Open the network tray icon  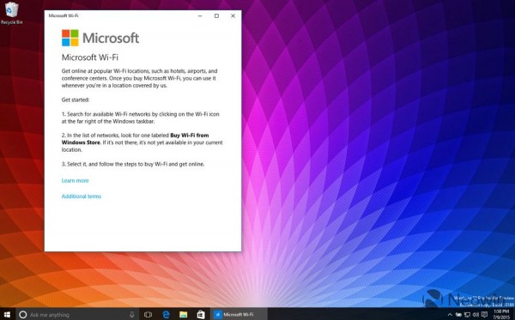coord(468,315)
